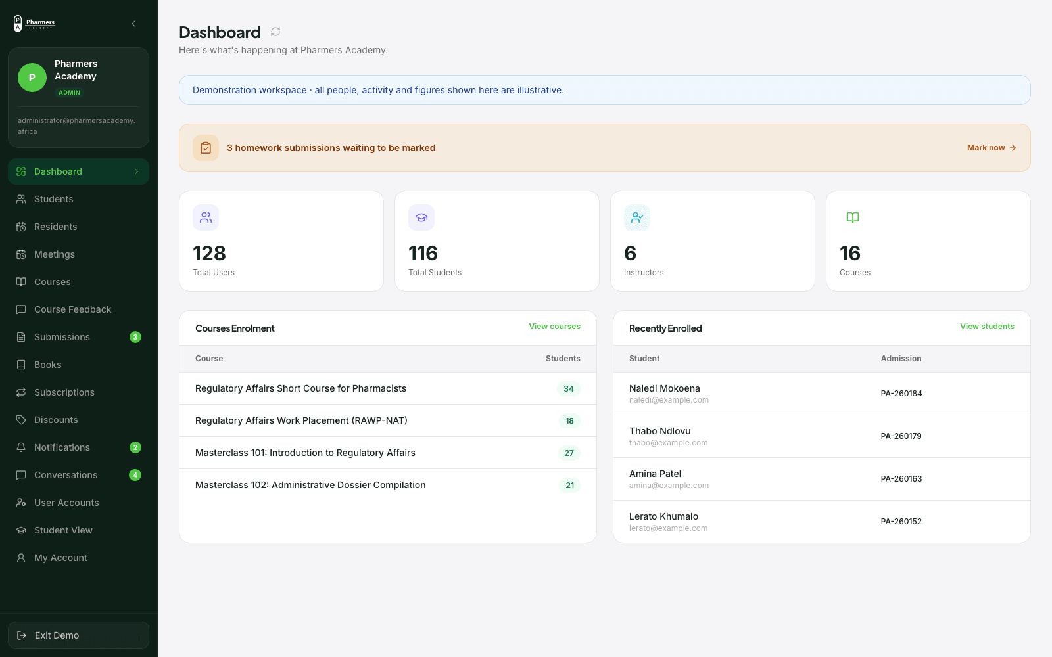This screenshot has height=657, width=1052.
Task: Click admission number PA-260163
Action: click(x=901, y=479)
